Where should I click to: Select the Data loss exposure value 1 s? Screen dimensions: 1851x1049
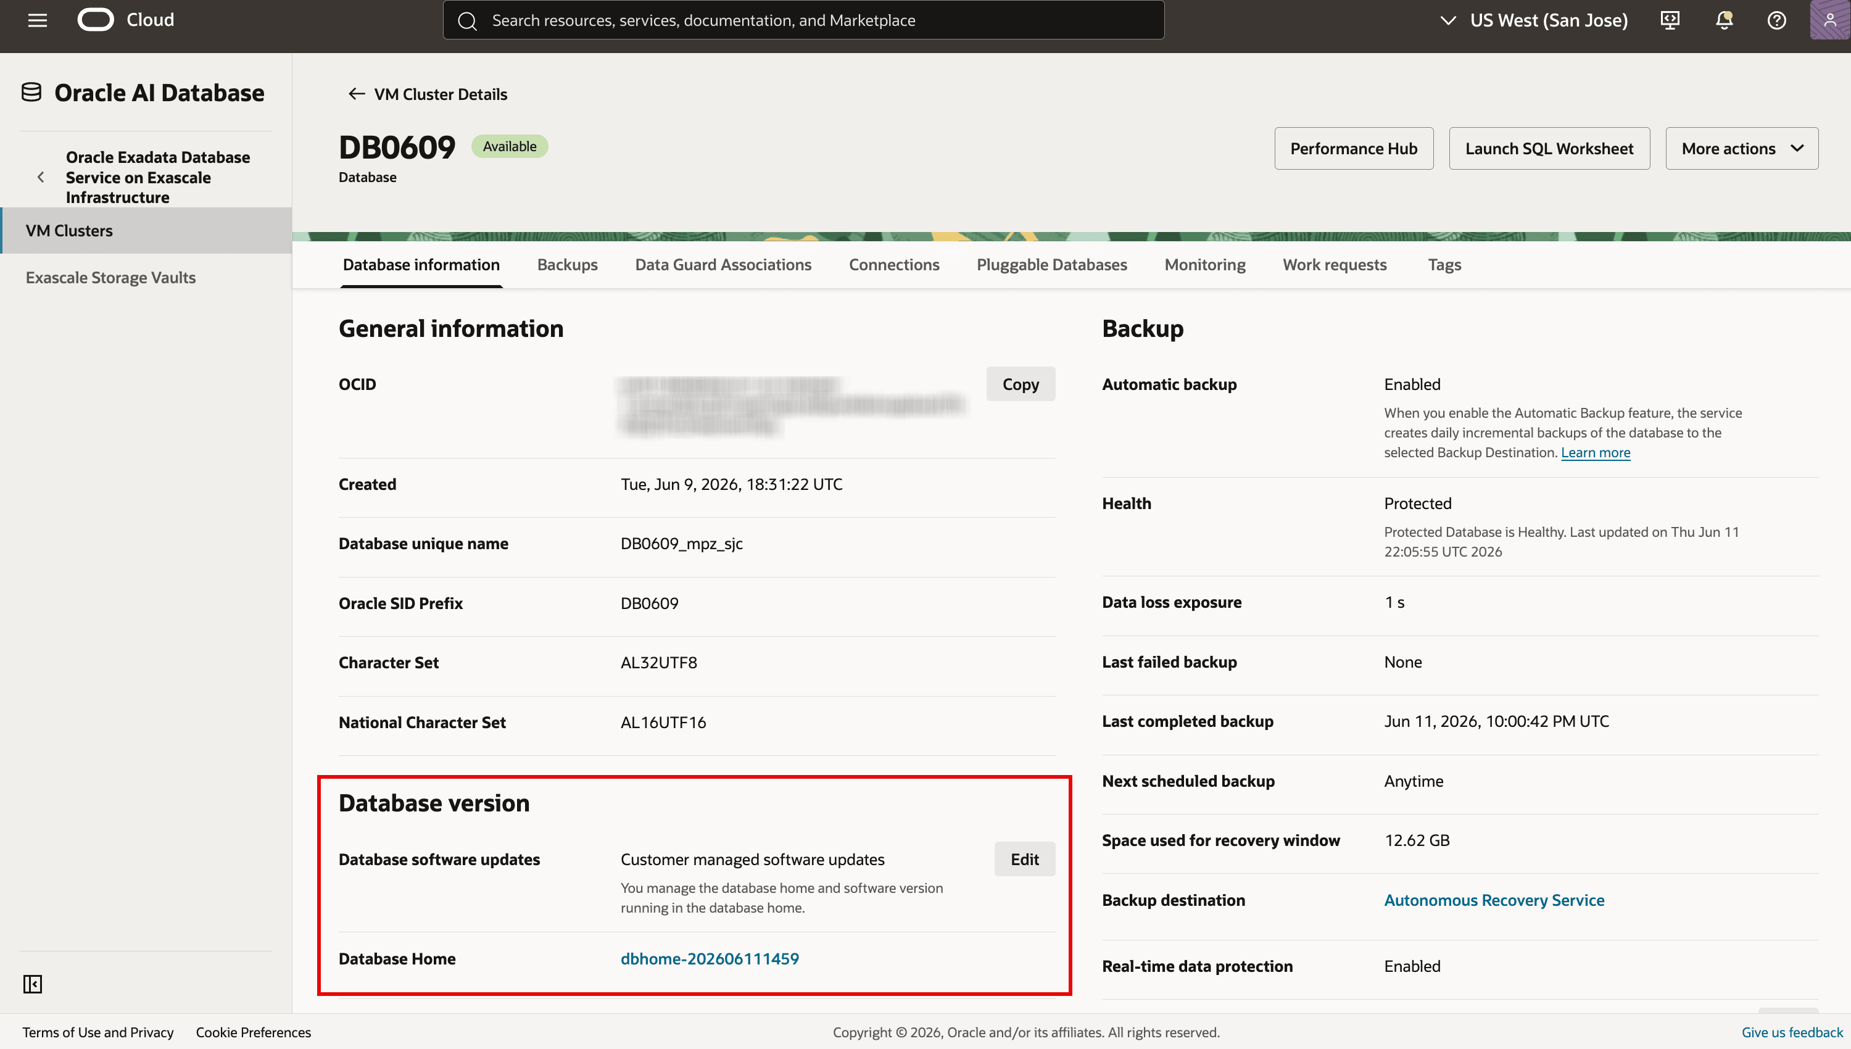(x=1394, y=602)
